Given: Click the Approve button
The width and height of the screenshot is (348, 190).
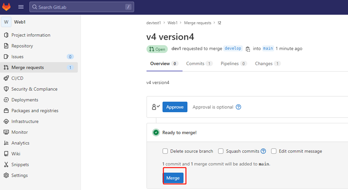Looking at the screenshot, I should coord(175,107).
